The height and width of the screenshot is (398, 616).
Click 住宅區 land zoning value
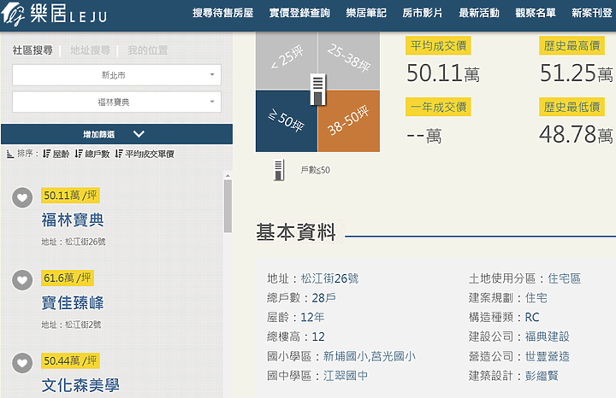pos(564,278)
